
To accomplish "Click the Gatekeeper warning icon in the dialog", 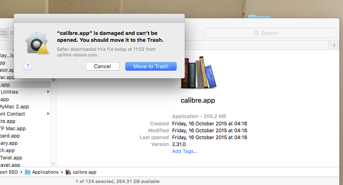I will 37,43.
